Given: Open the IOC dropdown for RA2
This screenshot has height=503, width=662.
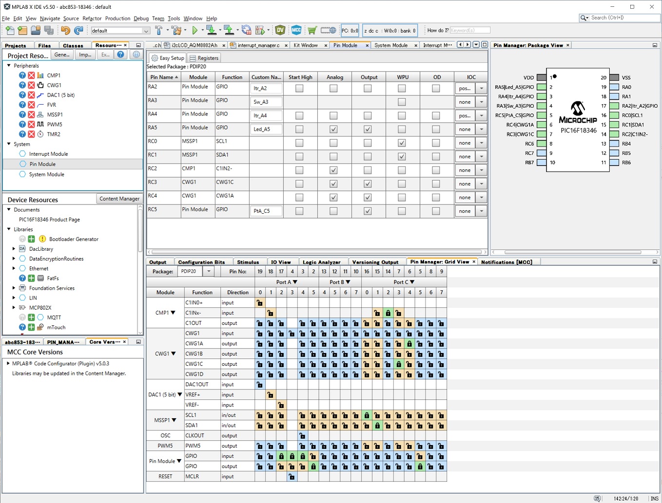Looking at the screenshot, I should [x=481, y=89].
